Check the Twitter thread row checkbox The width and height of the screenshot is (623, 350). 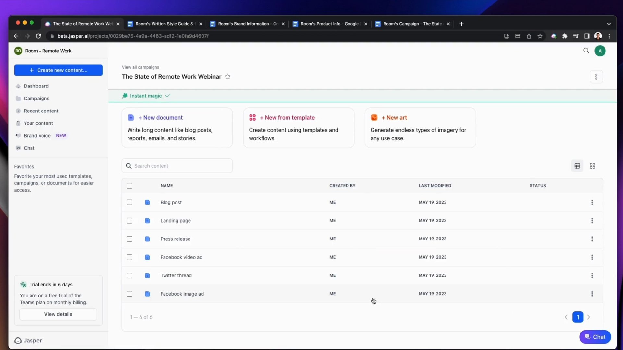pyautogui.click(x=129, y=275)
